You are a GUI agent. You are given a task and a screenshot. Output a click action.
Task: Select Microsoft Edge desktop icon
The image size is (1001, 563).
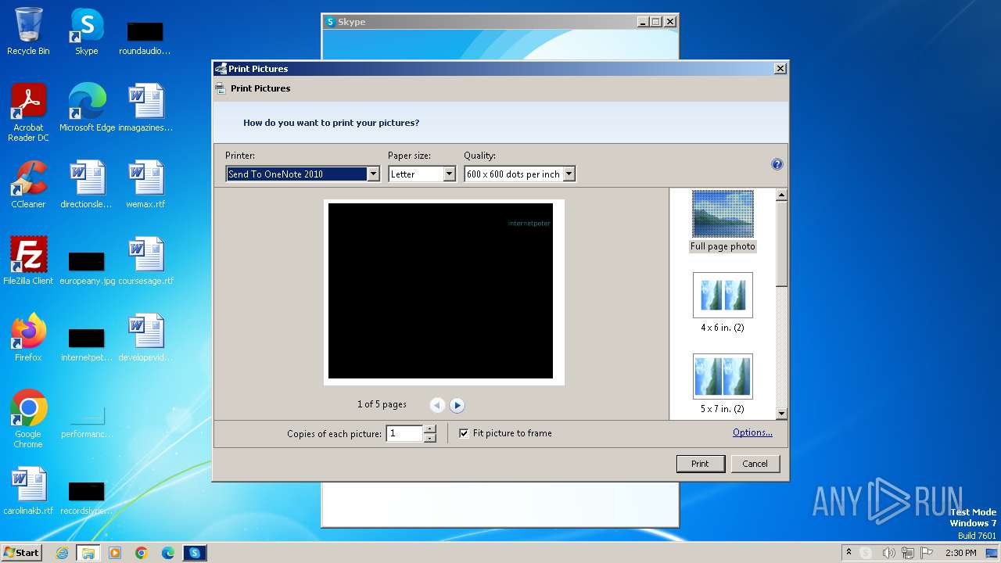click(87, 108)
